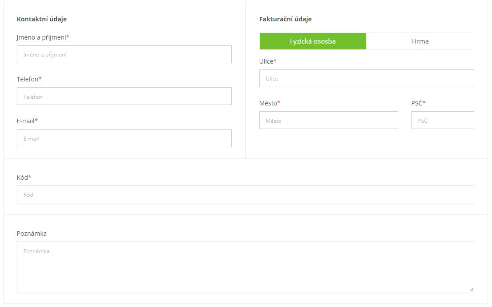Click inside the Poznámka text area
This screenshot has width=492, height=307.
click(246, 267)
